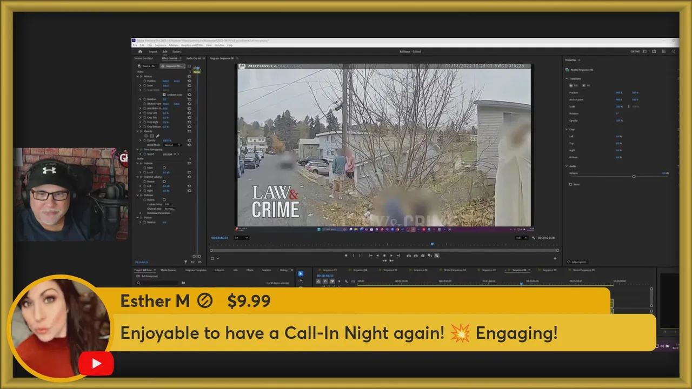
Task: Expand the Crop Right parameter
Action: [140, 122]
